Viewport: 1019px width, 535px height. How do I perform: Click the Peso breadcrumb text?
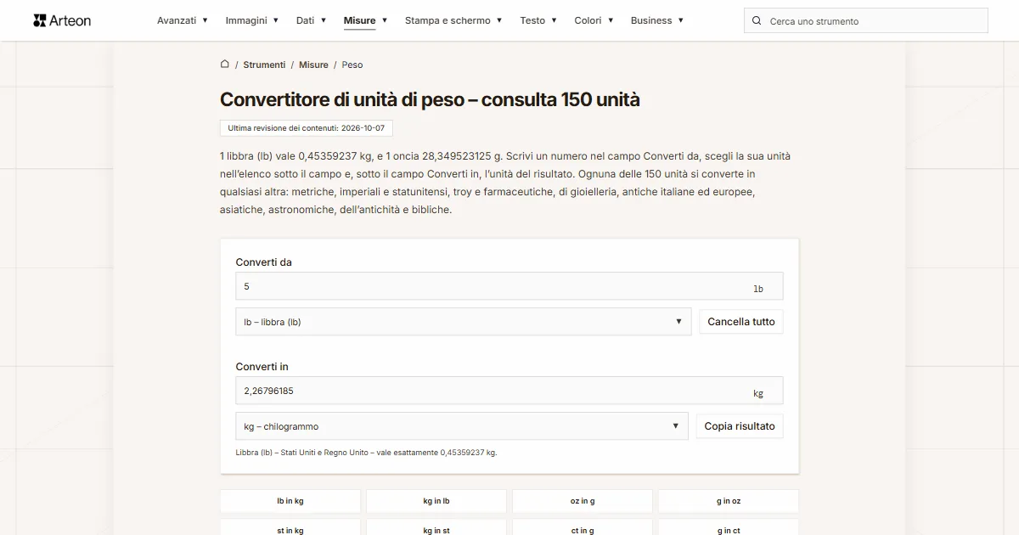pos(352,65)
